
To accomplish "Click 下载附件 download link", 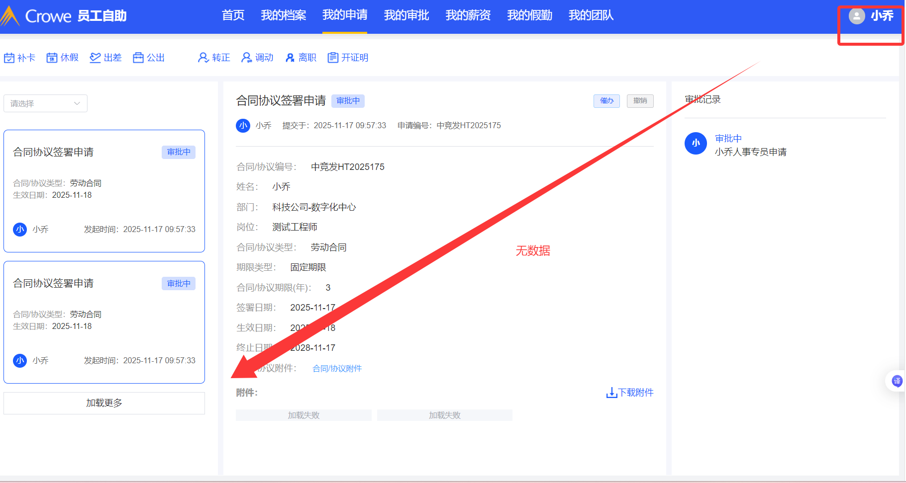I will (x=630, y=393).
